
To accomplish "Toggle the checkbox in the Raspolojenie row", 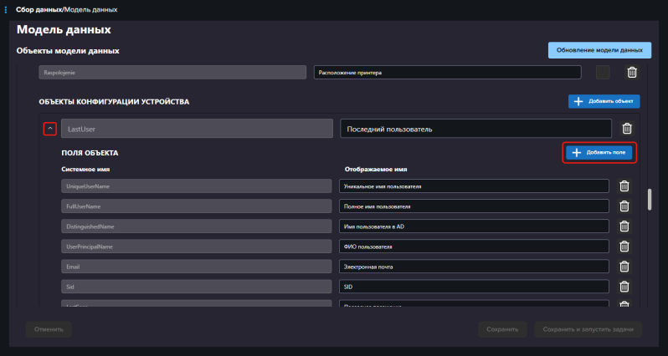I will 603,73.
